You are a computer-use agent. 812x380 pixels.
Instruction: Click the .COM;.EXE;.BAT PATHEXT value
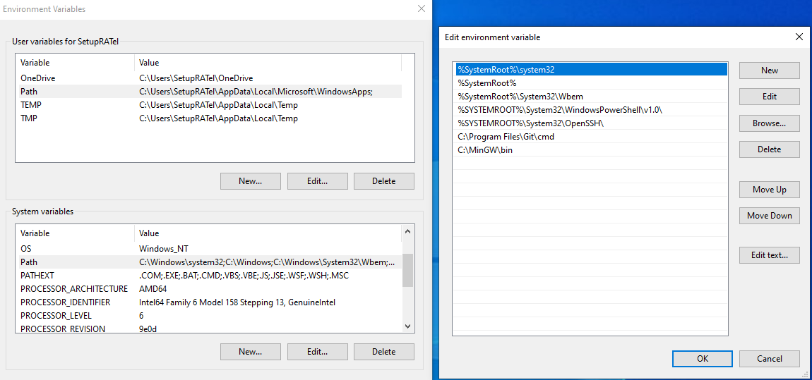(x=244, y=276)
